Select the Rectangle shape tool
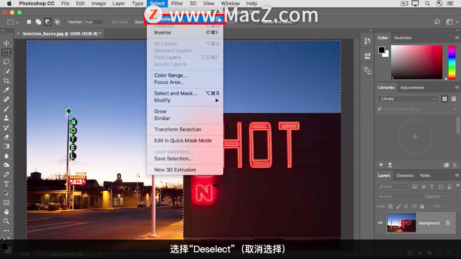 click(6, 202)
